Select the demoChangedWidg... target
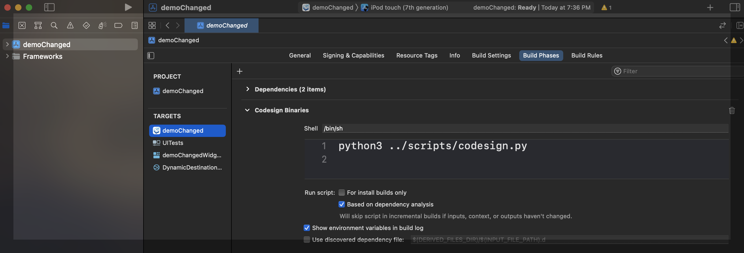The height and width of the screenshot is (253, 744). (x=187, y=155)
